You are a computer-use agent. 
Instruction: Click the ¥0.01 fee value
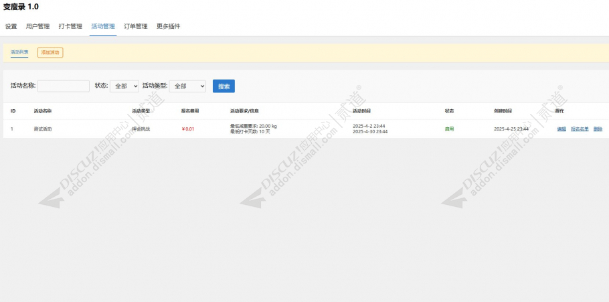point(188,129)
